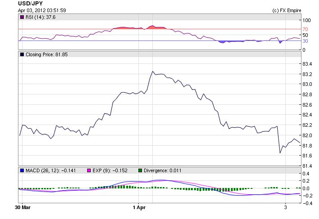The width and height of the screenshot is (319, 219).
Task: Click the 100 RSI axis label
Action: (306, 20)
